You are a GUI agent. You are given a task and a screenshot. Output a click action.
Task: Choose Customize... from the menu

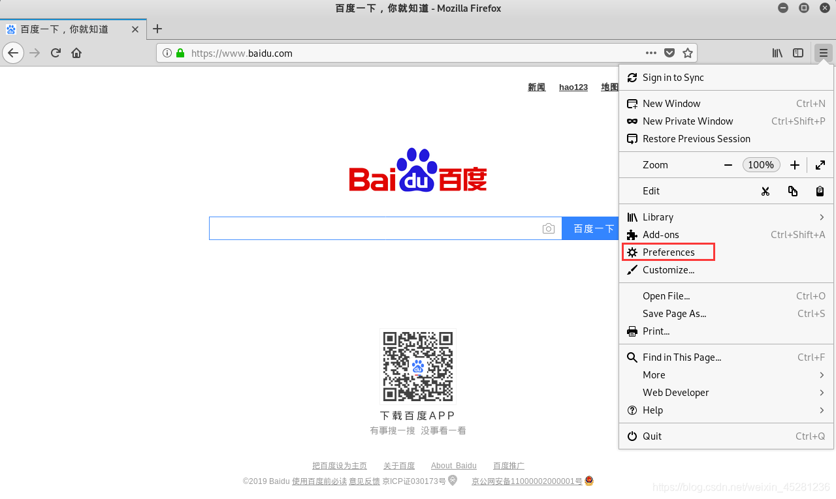[726, 270]
